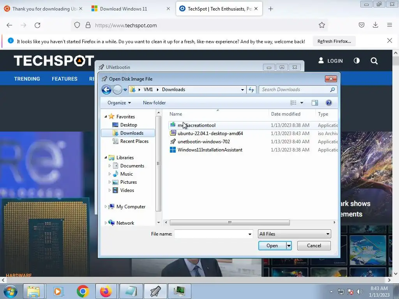Bookmark this page with the star icon
Viewport: 399px width, 299px height.
321,25
